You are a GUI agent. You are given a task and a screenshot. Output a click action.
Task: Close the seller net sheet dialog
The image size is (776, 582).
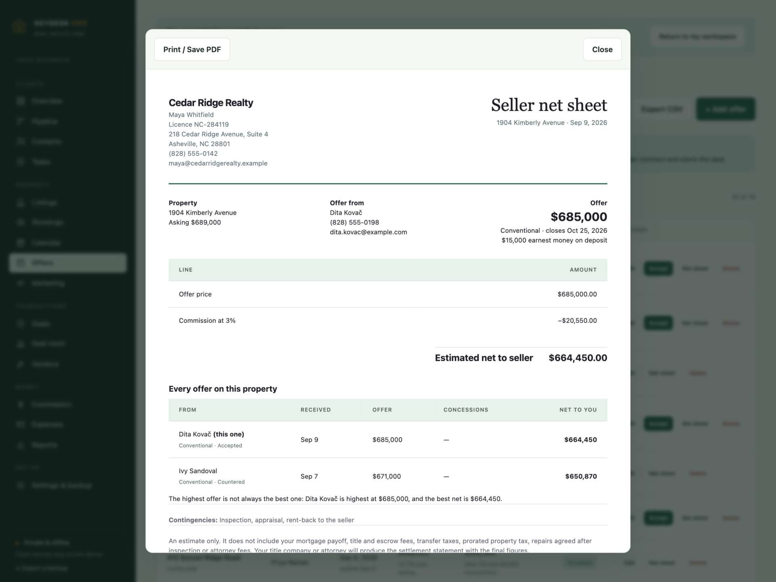(x=602, y=49)
